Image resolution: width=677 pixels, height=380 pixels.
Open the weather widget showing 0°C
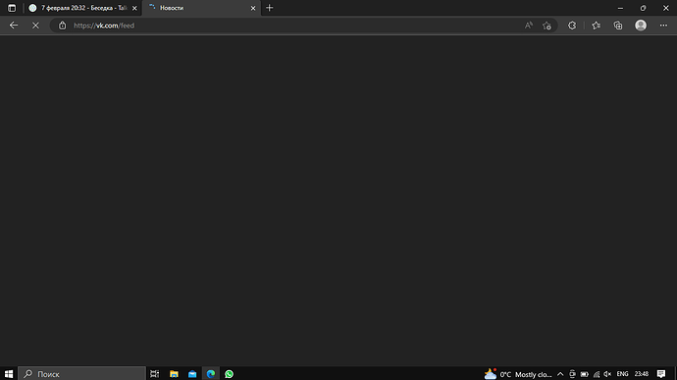pos(518,374)
